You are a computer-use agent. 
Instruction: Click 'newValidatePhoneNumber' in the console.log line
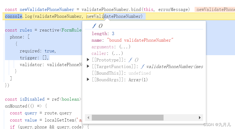pyautogui.click(x=114, y=16)
